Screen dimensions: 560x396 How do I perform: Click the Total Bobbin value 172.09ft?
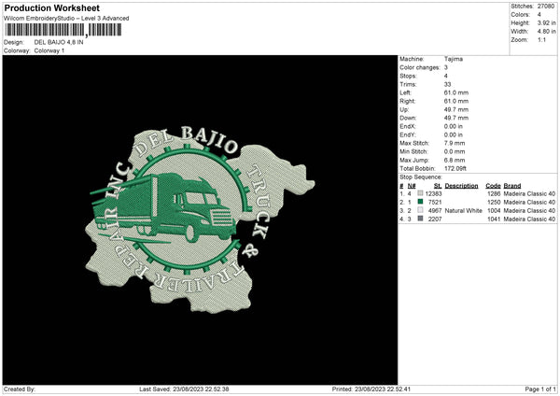click(455, 168)
